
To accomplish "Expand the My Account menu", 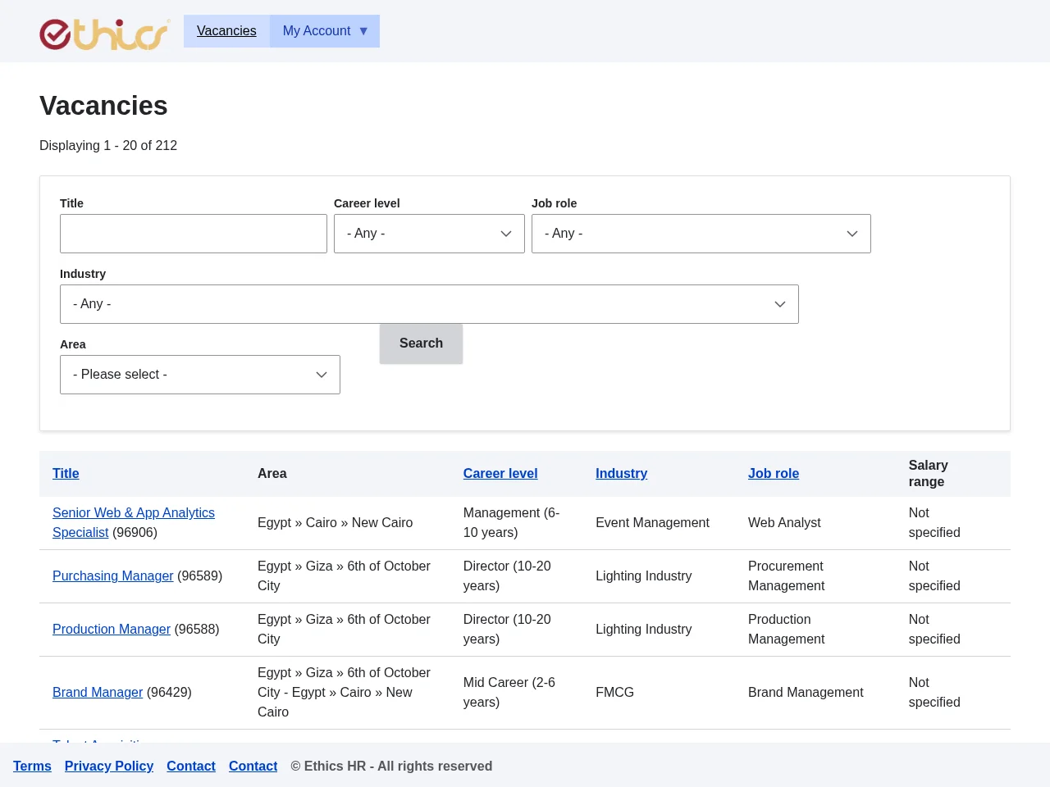I will click(325, 31).
